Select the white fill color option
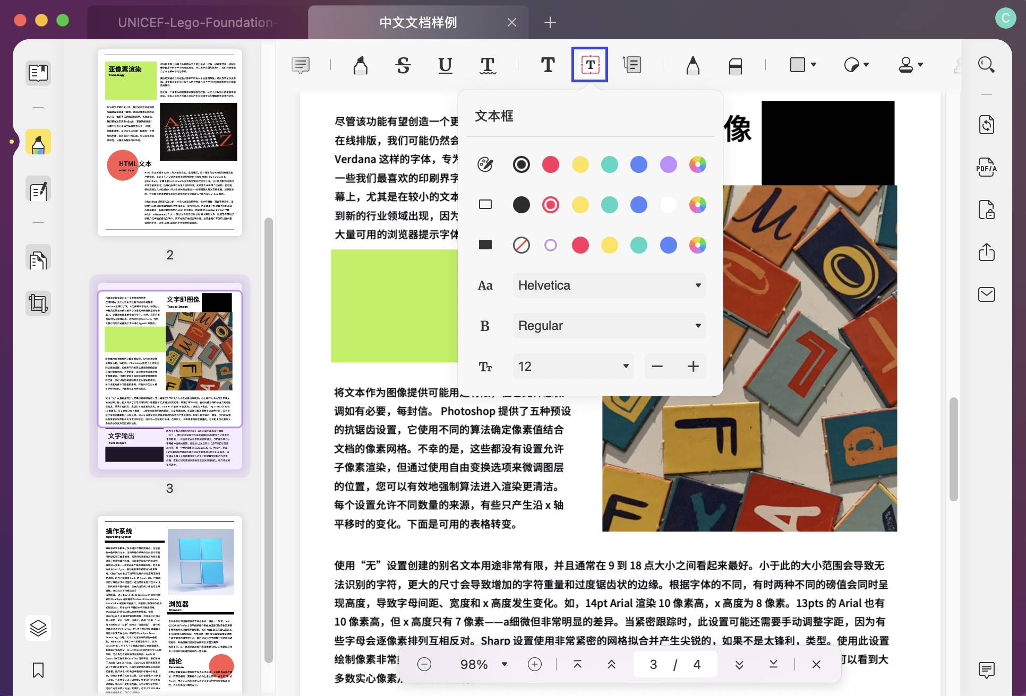1026x696 pixels. click(551, 245)
